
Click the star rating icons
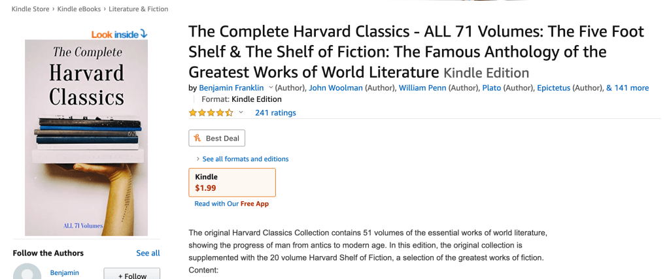point(211,112)
